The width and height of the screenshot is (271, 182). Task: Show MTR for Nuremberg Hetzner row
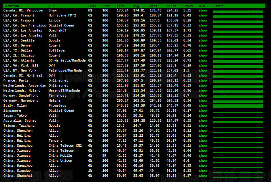(x=203, y=101)
